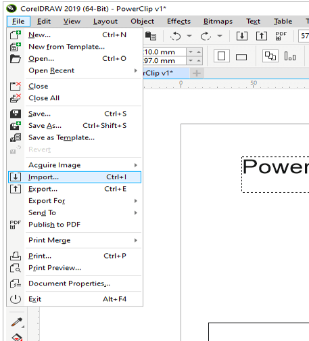
Task: Click the Open folder icon in menu
Action: click(16, 59)
